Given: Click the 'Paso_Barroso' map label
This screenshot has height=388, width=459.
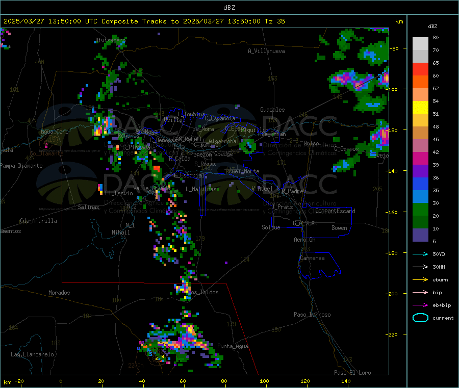Looking at the screenshot, I should click(312, 315).
